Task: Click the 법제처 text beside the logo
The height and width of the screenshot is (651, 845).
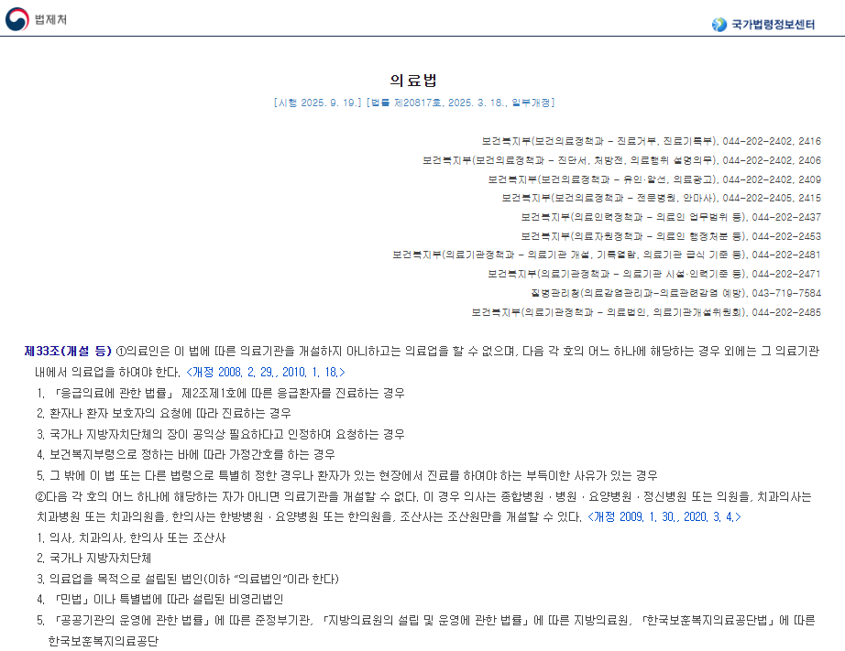Action: (50, 19)
